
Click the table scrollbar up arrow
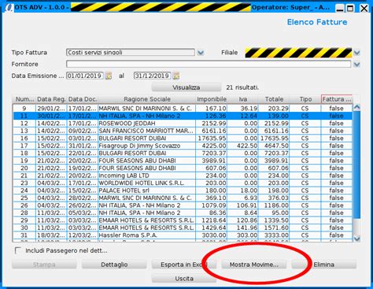(x=356, y=107)
